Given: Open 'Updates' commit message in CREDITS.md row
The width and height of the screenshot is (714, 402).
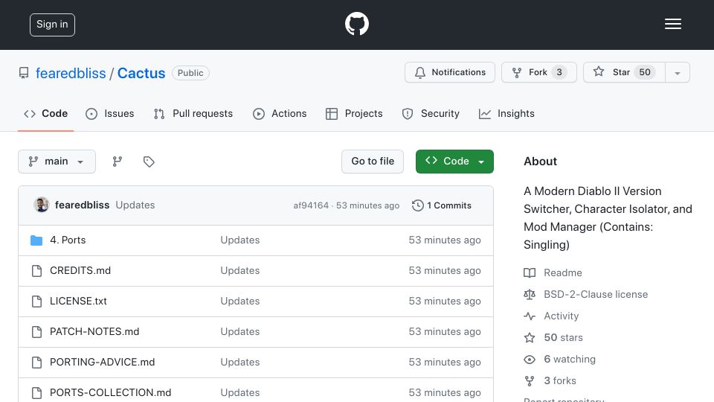Looking at the screenshot, I should point(240,271).
